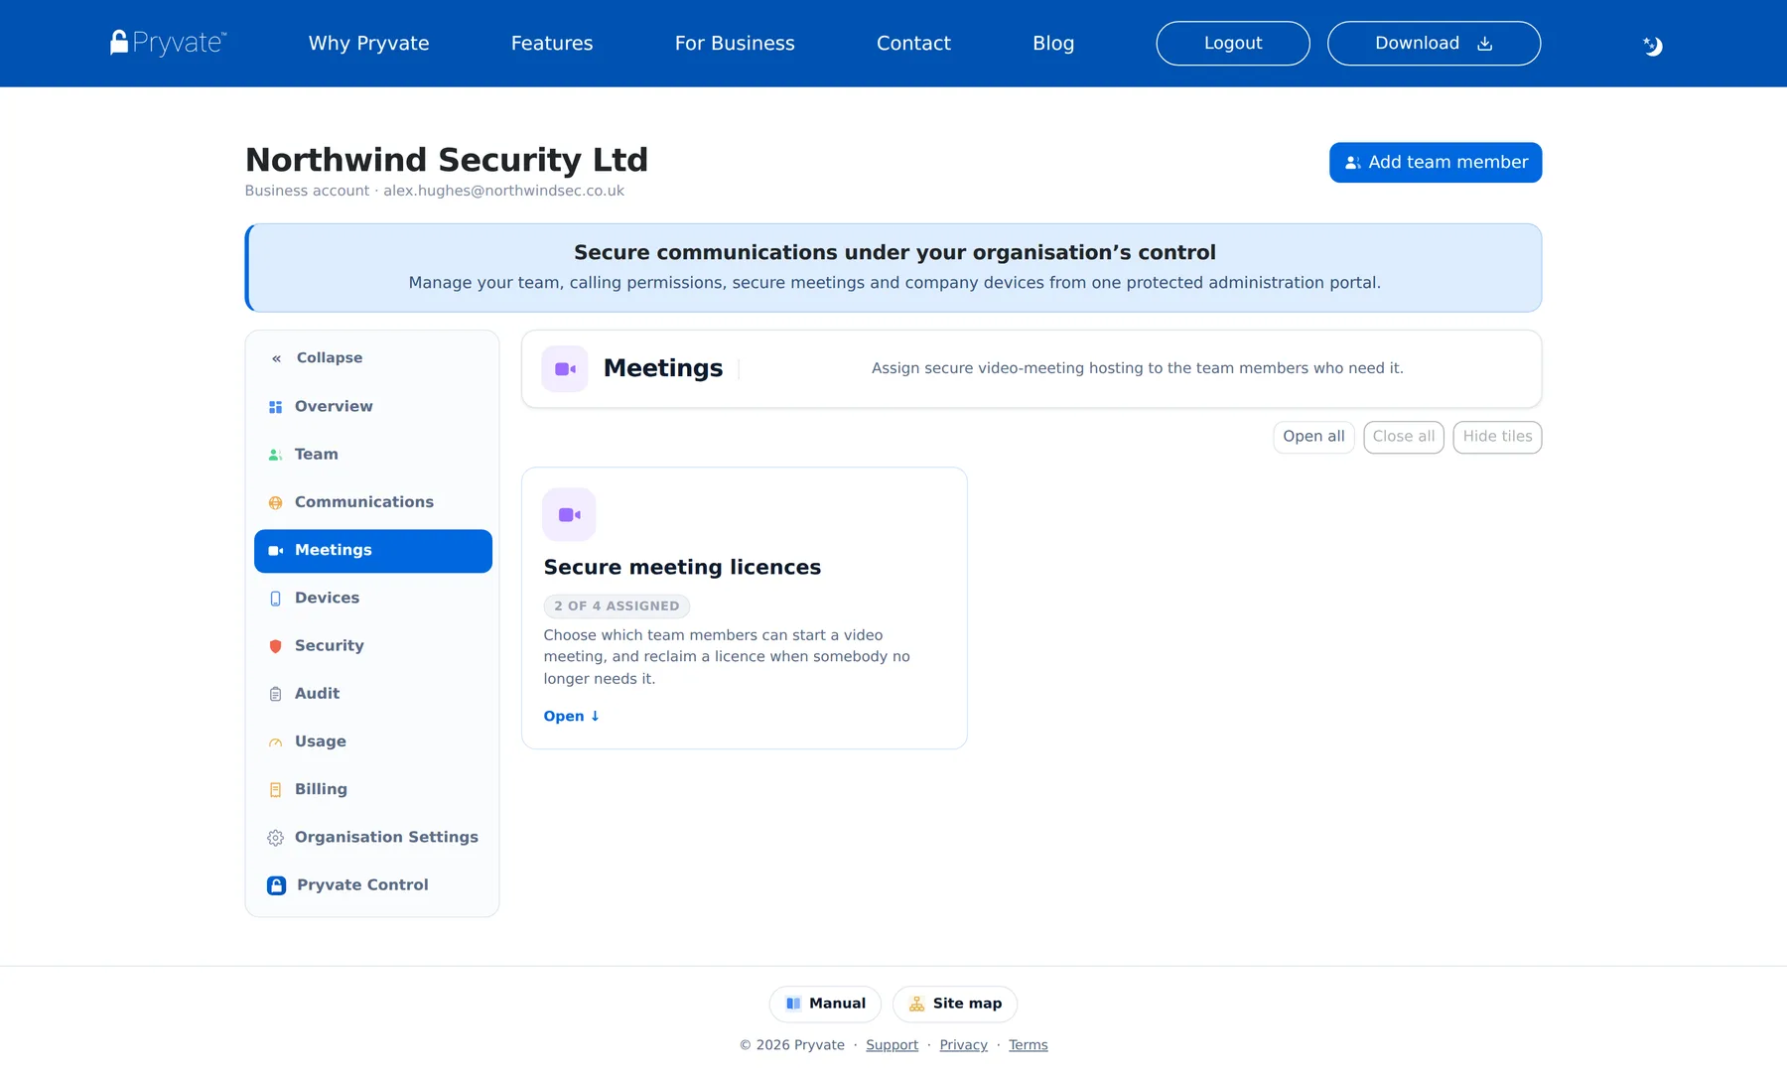Viewport: 1787px width, 1077px height.
Task: Hide tiles button
Action: [x=1497, y=437]
